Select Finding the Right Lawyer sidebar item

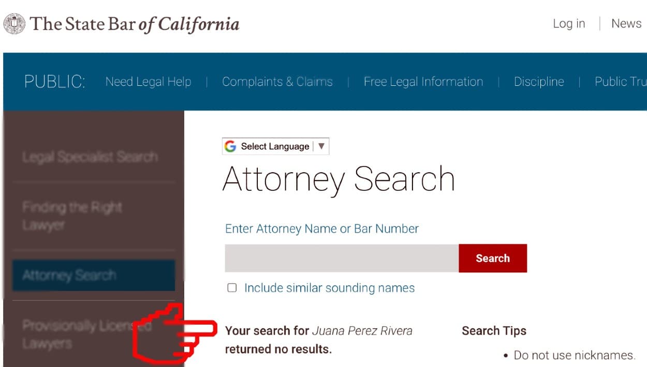72,216
